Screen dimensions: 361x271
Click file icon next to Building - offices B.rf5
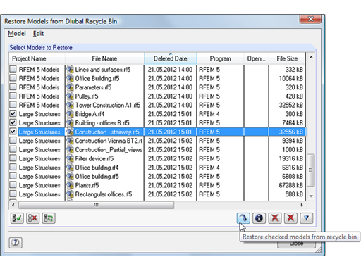[70, 123]
